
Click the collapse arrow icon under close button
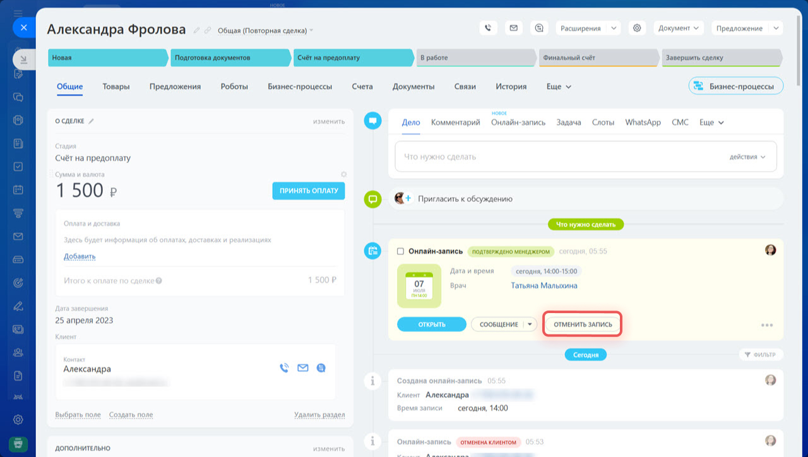(23, 60)
